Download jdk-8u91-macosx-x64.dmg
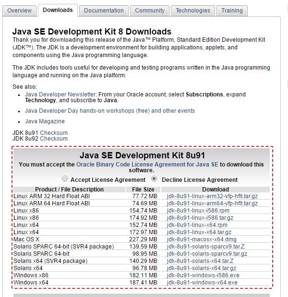 coord(202,239)
